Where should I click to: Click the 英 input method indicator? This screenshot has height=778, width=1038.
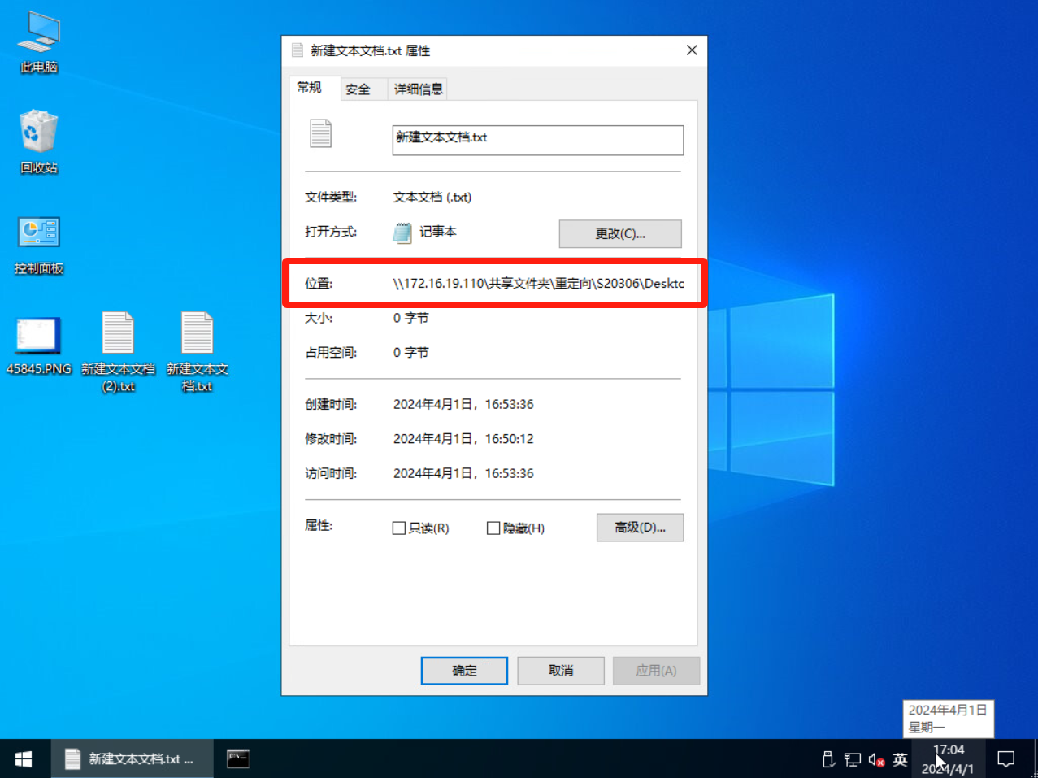pos(900,759)
